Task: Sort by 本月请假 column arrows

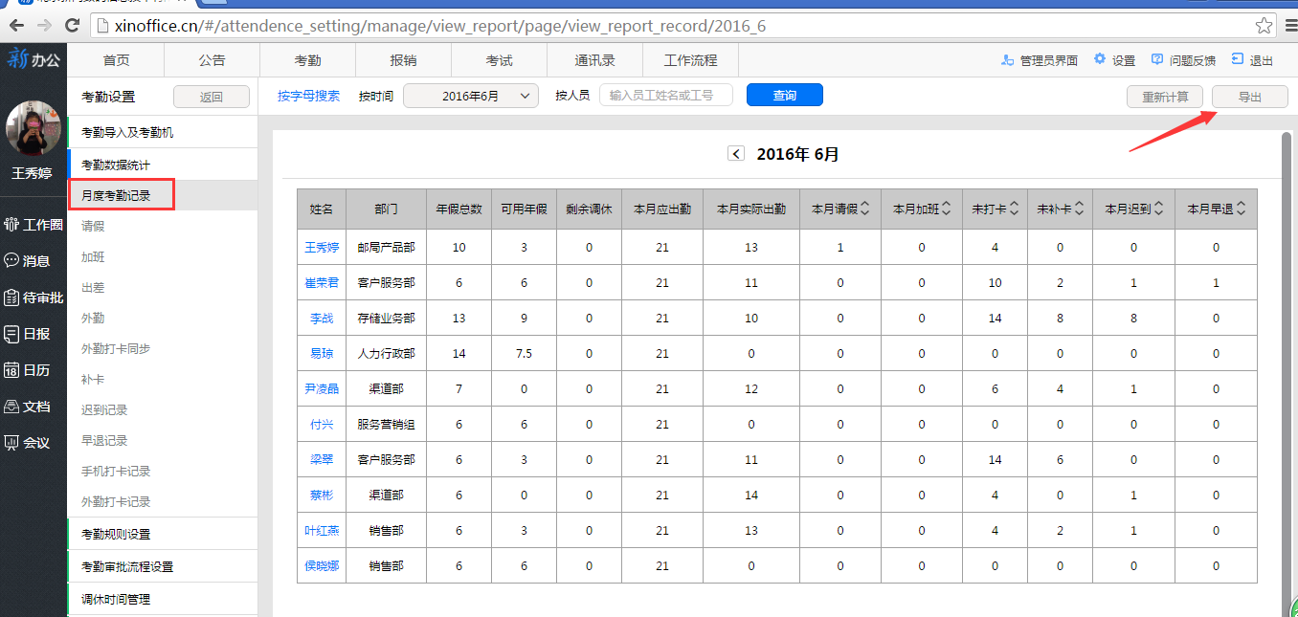Action: (x=864, y=209)
